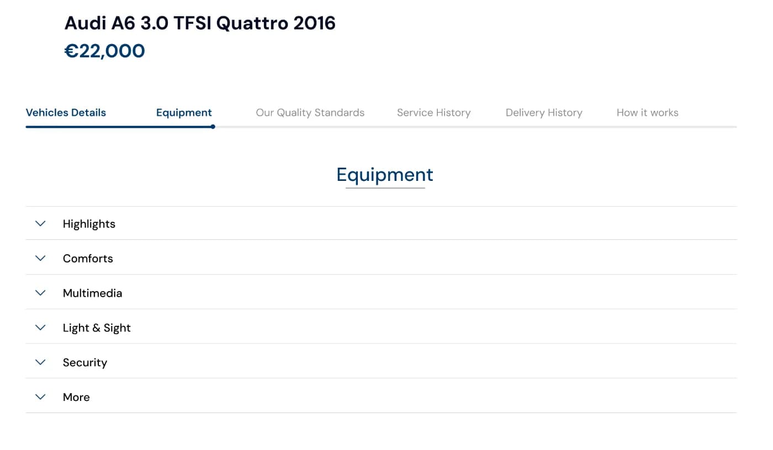The width and height of the screenshot is (773, 450).
Task: Expand the More section chevron
Action: pos(40,397)
